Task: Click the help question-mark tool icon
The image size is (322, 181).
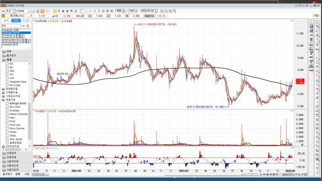Action: pyautogui.click(x=317, y=40)
